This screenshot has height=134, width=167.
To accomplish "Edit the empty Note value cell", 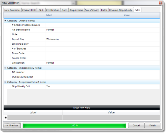I will coord(102,34).
